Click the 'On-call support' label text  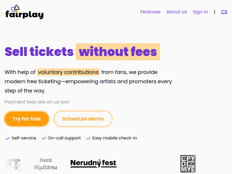pos(64,138)
